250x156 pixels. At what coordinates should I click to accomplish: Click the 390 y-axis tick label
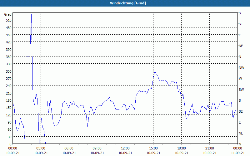(x=9, y=50)
